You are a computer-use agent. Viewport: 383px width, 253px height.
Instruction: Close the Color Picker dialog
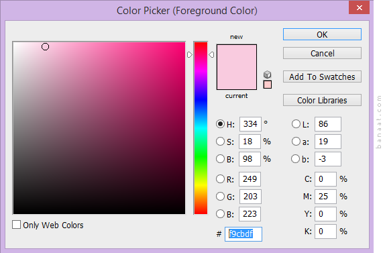[x=359, y=7]
